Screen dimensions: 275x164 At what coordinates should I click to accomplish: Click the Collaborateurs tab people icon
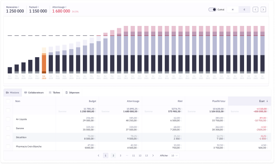(26, 93)
